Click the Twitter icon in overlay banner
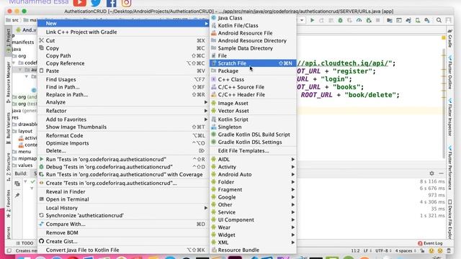The height and width of the screenshot is (259, 461). (x=96, y=3)
